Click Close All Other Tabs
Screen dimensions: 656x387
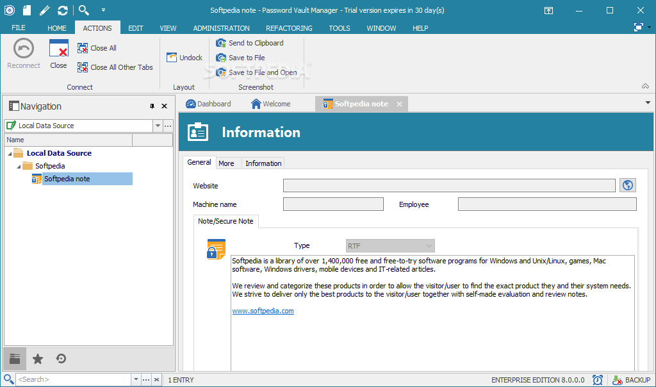[115, 67]
